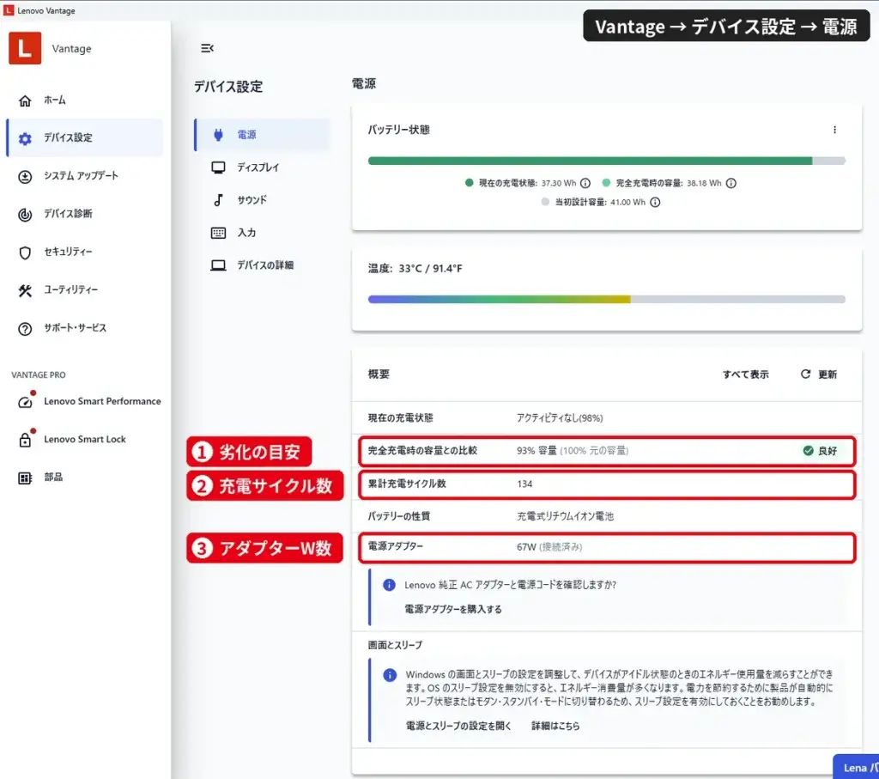This screenshot has height=779, width=879.
Task: Click the 入力 settings label
Action: [246, 233]
